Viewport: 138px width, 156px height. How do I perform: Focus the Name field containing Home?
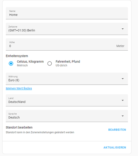[x=67, y=13]
